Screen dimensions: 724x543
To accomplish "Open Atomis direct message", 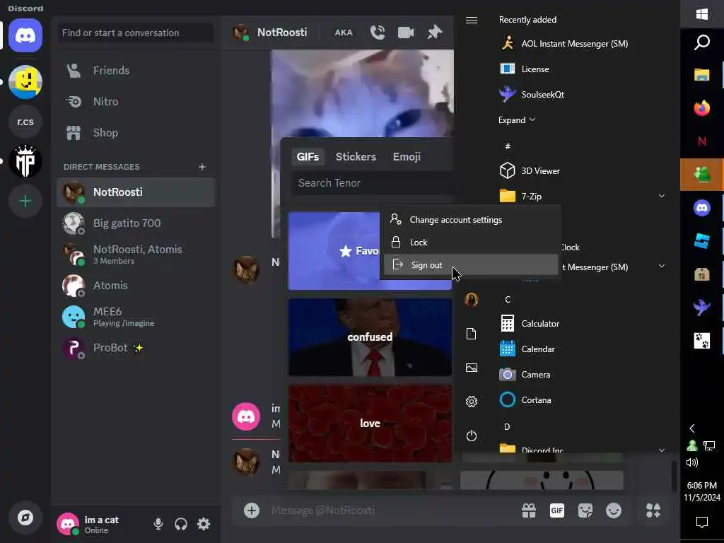I will (136, 286).
